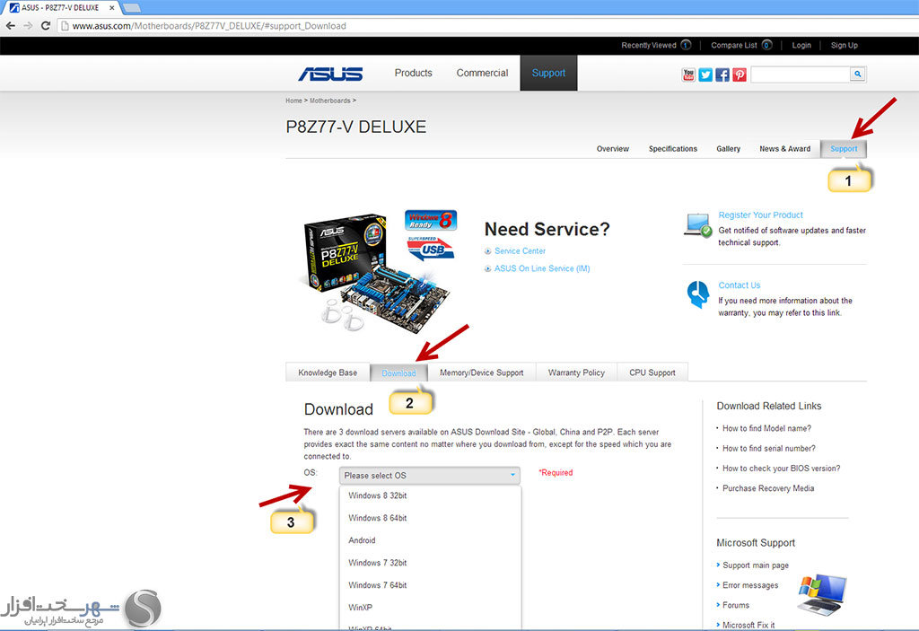Reload the page with the refresh icon
Screen dimensions: 919x631
click(x=46, y=26)
